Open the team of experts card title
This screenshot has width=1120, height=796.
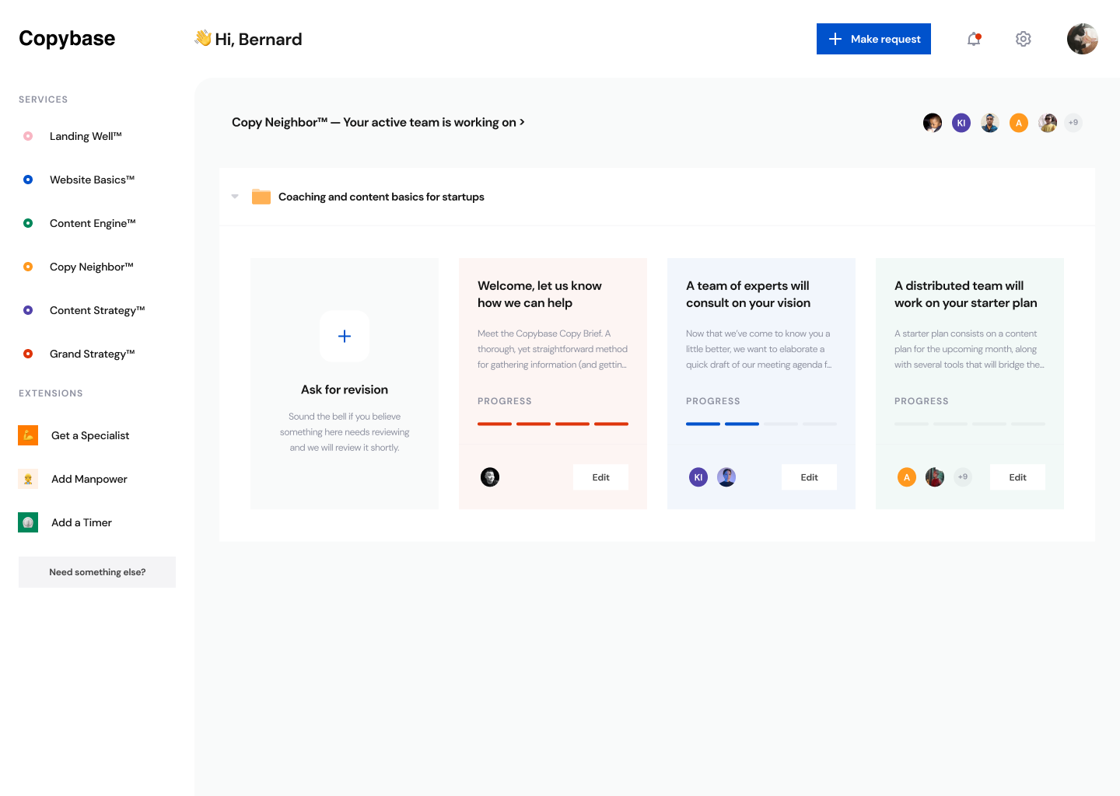coord(748,295)
